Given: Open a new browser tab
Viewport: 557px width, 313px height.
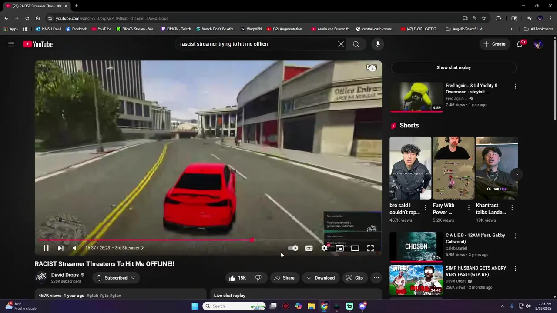Looking at the screenshot, I should [x=77, y=6].
